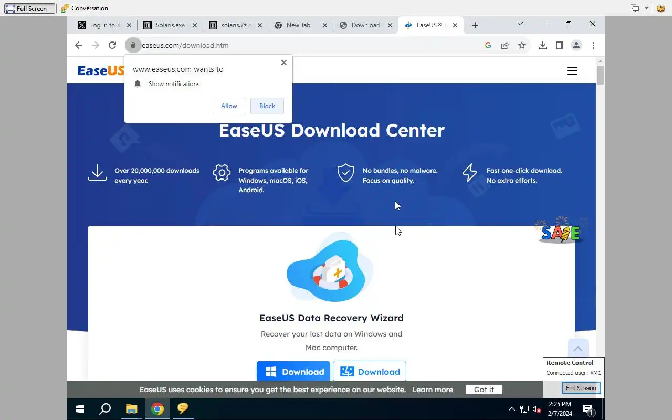Screen dimensions: 672x420
Task: Open Chrome profile avatar
Action: click(576, 45)
